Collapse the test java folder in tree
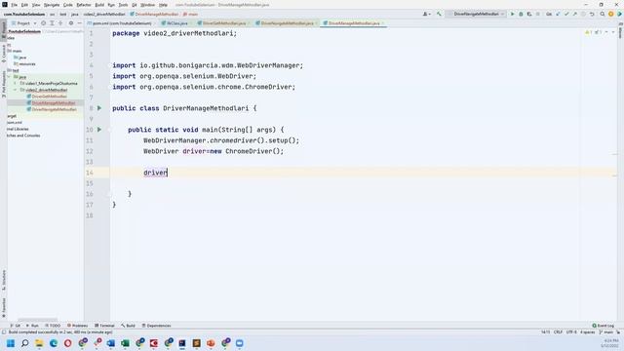This screenshot has height=351, width=624. click(x=10, y=77)
